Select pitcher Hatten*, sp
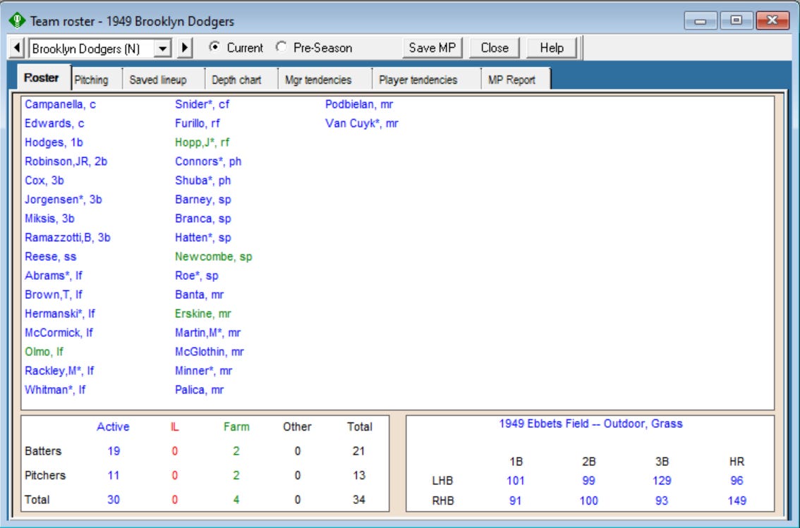Viewport: 800px width, 528px height. (203, 238)
